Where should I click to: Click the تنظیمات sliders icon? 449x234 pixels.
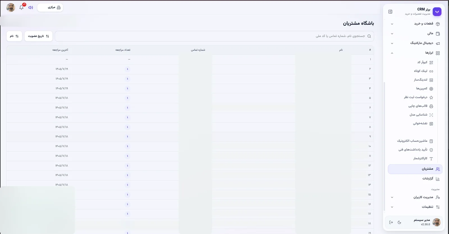pyautogui.click(x=438, y=207)
